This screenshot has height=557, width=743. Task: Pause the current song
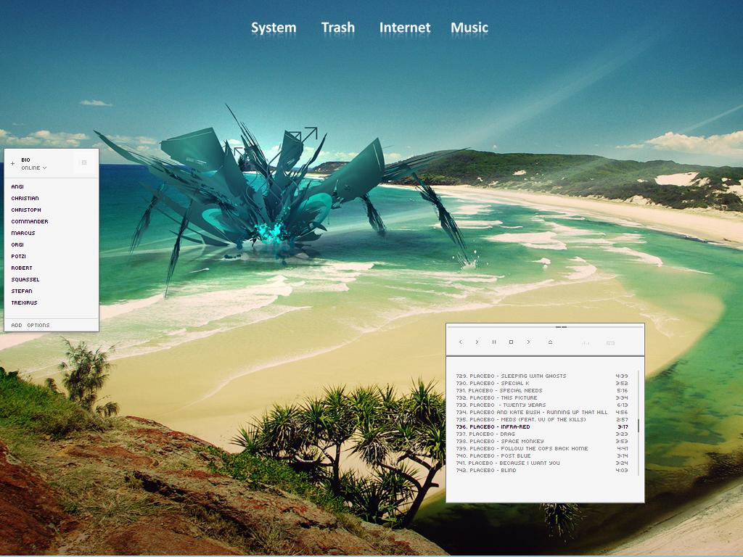(493, 342)
